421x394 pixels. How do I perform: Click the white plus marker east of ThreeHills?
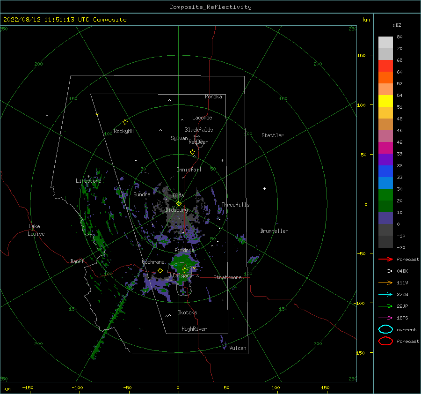tap(264, 188)
